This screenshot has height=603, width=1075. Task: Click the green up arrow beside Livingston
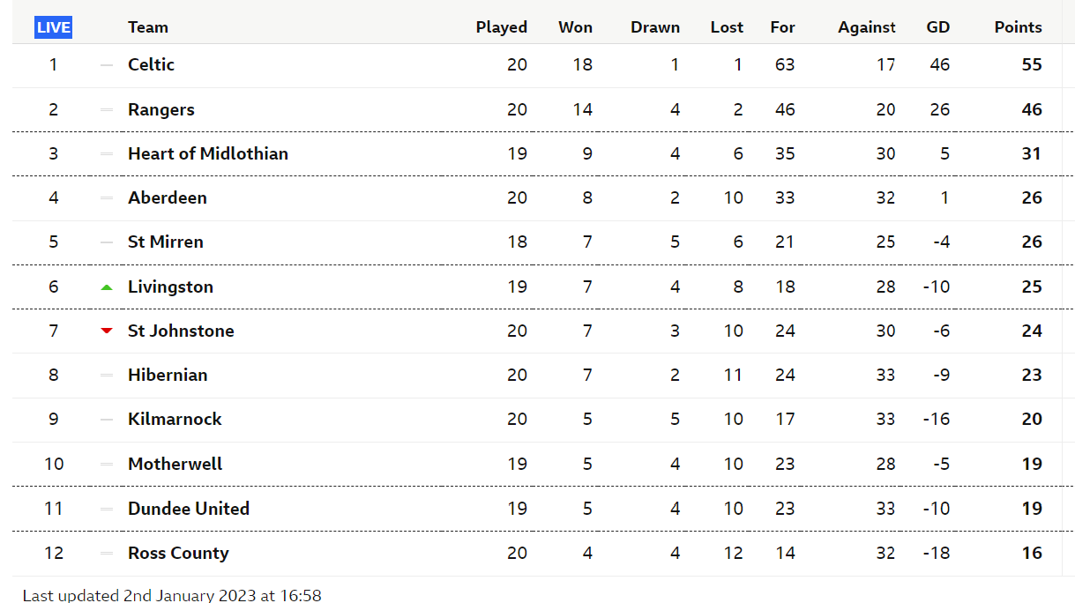pyautogui.click(x=107, y=287)
